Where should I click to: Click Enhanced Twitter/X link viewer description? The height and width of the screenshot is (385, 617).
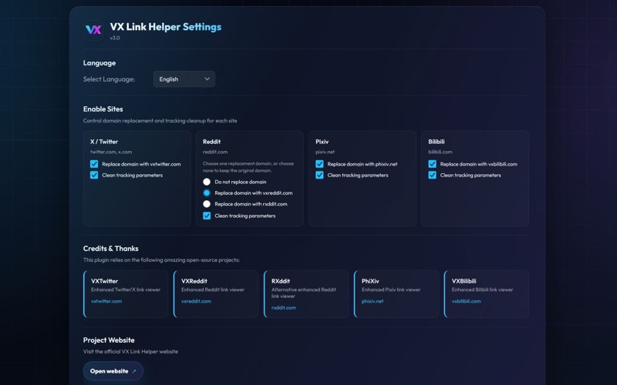pyautogui.click(x=126, y=290)
